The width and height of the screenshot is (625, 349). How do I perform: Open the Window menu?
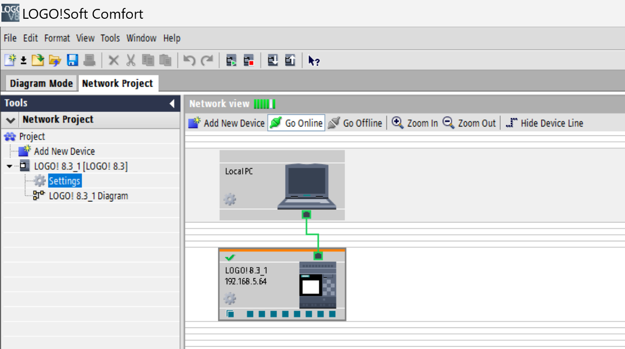pos(141,38)
